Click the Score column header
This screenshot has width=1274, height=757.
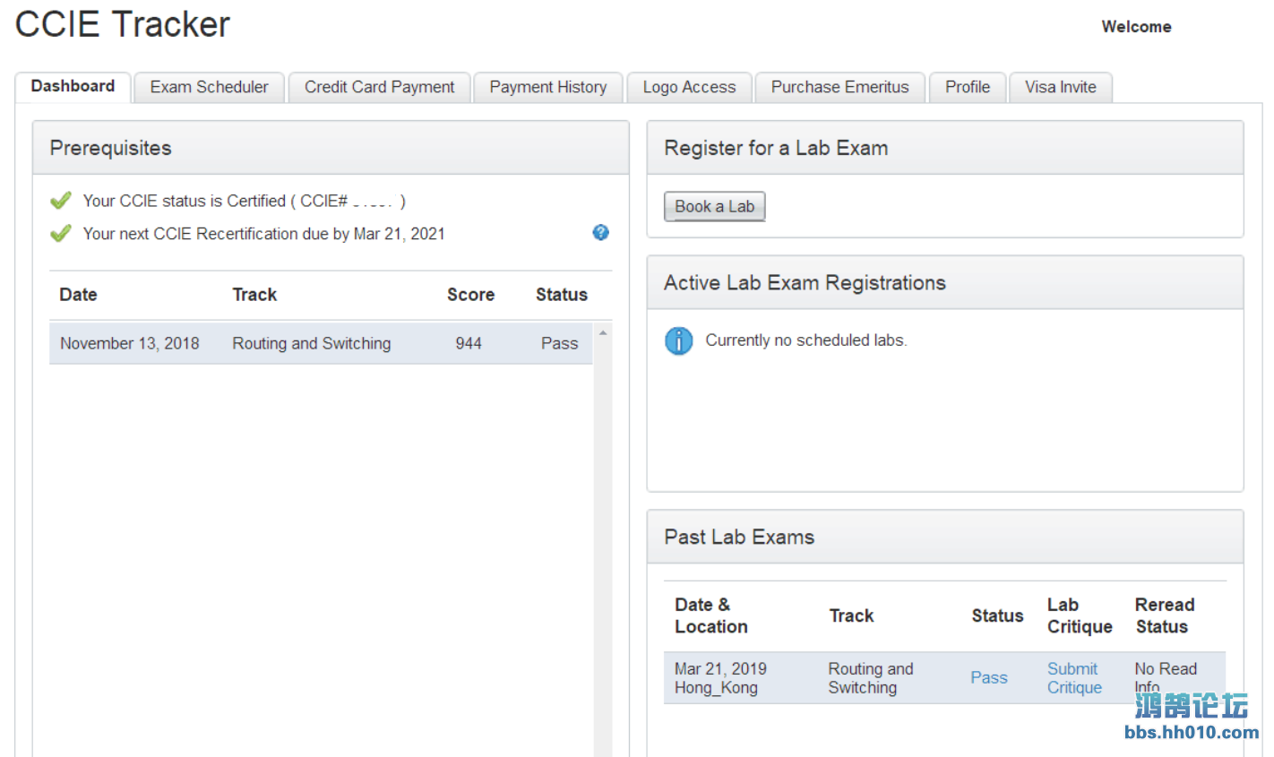(x=471, y=295)
